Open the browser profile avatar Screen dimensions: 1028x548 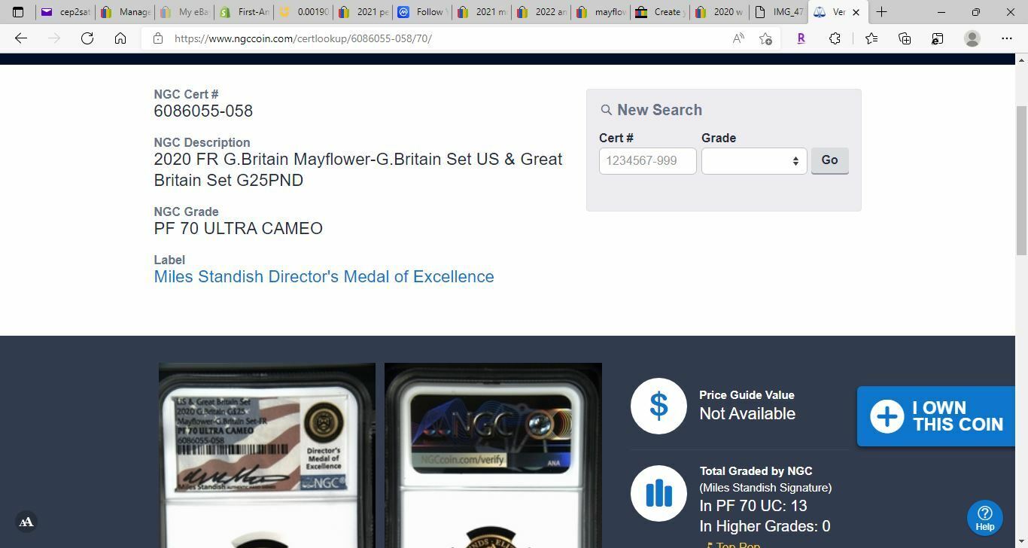(x=972, y=38)
